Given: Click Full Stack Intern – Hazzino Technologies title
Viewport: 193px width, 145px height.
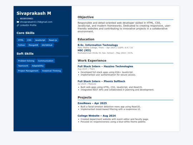Looking at the screenshot, I should 105,66.
